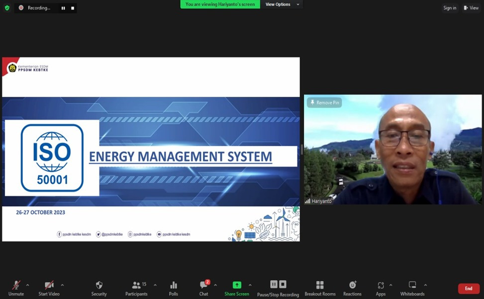The image size is (484, 299).
Task: Click the green encryption shield icon
Action: click(7, 8)
